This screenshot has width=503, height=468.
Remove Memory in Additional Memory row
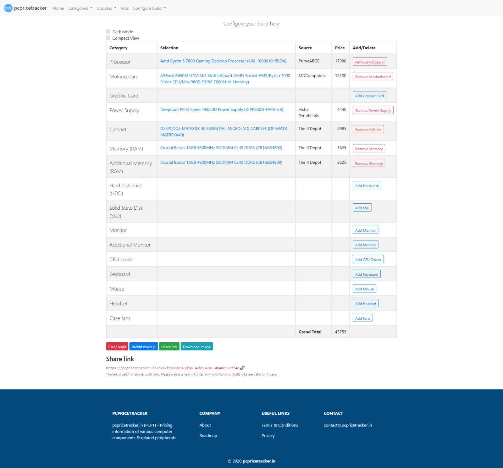click(369, 163)
